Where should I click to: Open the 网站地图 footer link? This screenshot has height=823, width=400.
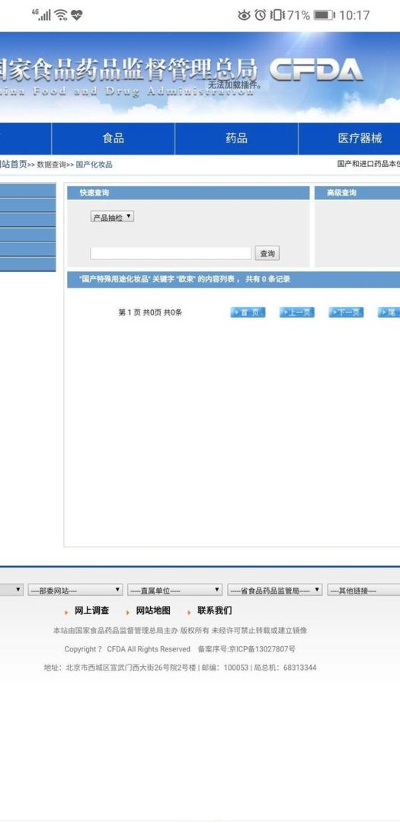coord(153,610)
